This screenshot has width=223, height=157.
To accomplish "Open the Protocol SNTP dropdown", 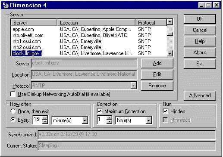I will pyautogui.click(x=134, y=86).
